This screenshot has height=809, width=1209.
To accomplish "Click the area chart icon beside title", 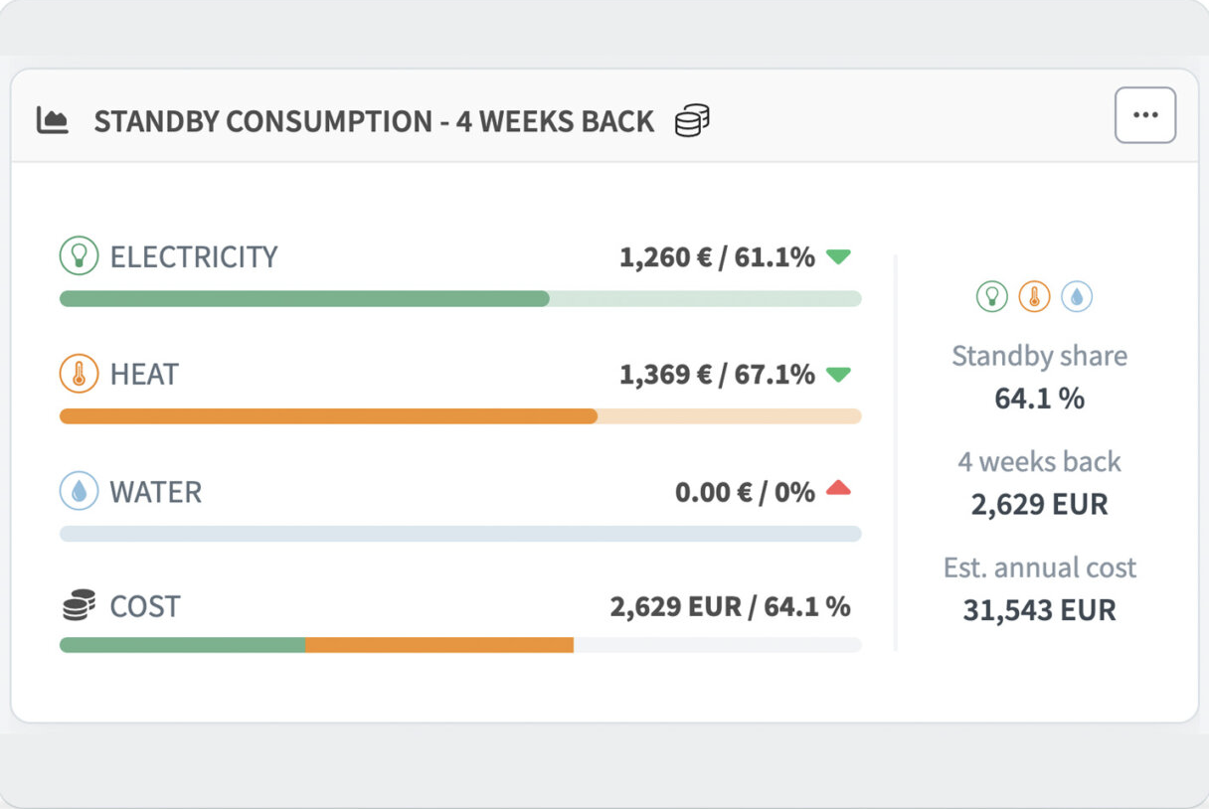I will click(x=53, y=121).
